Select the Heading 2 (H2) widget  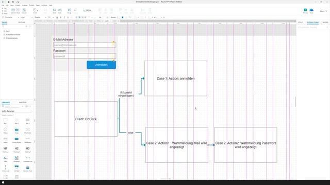click(x=16, y=150)
